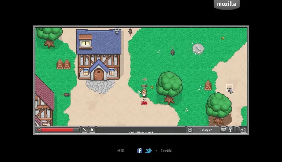Click the 1 player count label
The height and width of the screenshot is (162, 282).
205,130
